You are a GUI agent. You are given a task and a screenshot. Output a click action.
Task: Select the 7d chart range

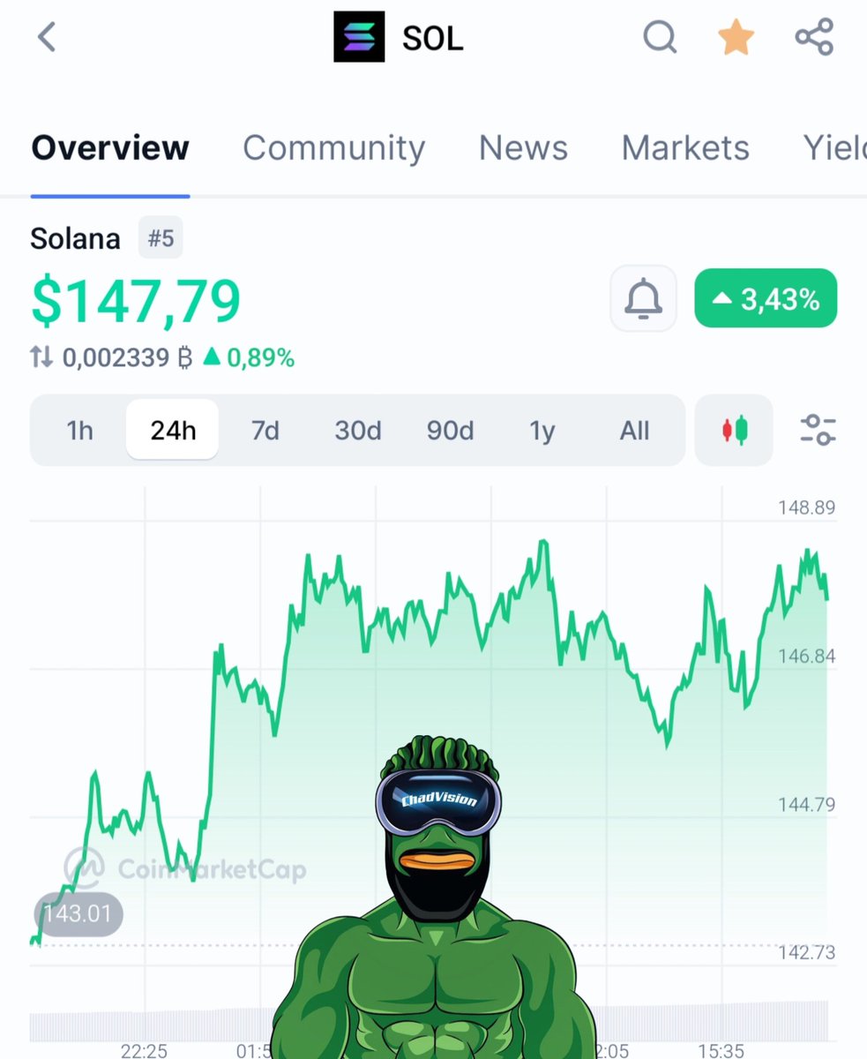[265, 430]
